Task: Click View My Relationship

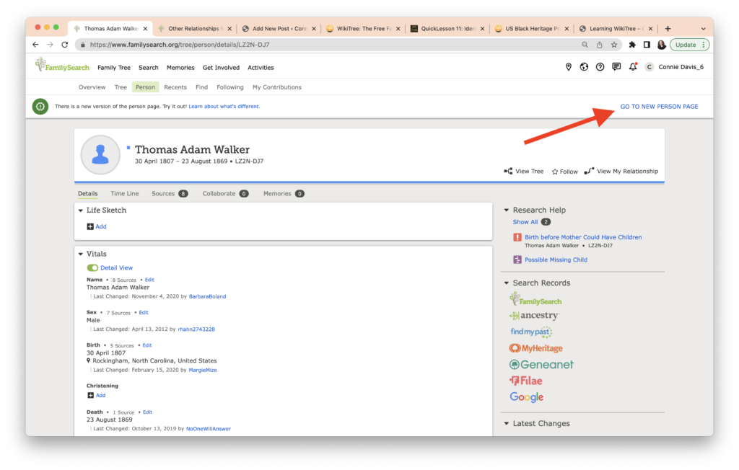Action: [621, 172]
